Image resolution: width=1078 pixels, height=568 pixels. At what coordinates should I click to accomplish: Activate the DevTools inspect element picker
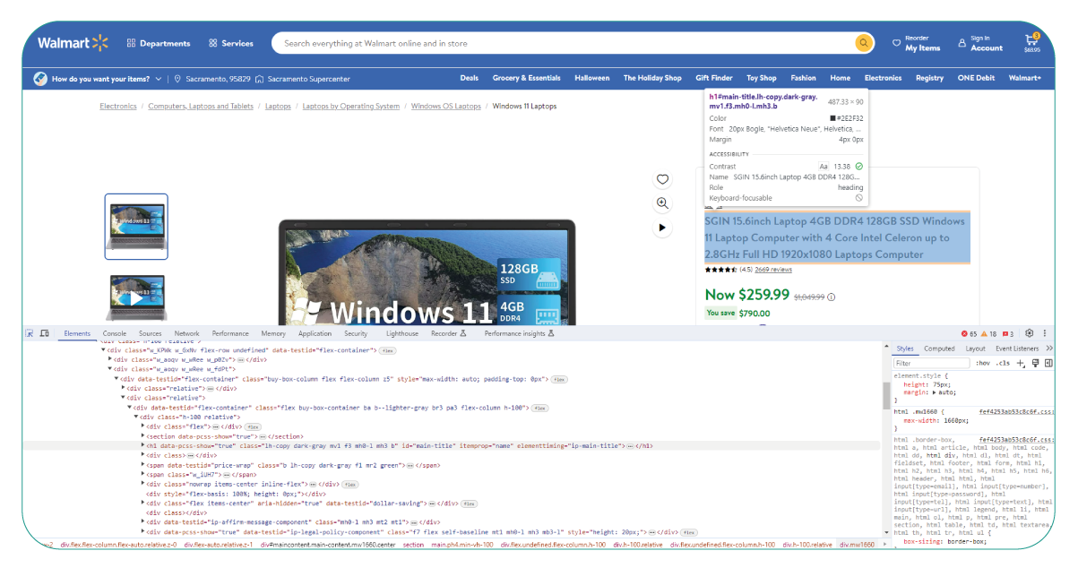click(30, 333)
